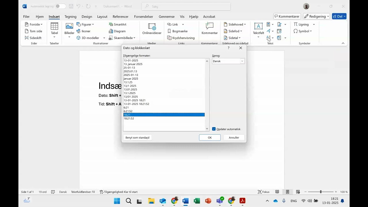
Task: Open Onlinevideoer media insert
Action: pos(152,29)
